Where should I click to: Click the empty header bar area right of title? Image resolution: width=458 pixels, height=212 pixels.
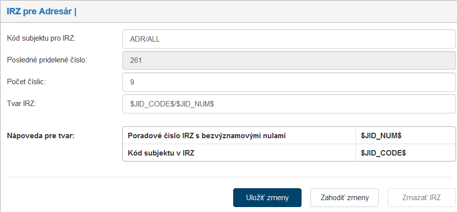[267, 11]
